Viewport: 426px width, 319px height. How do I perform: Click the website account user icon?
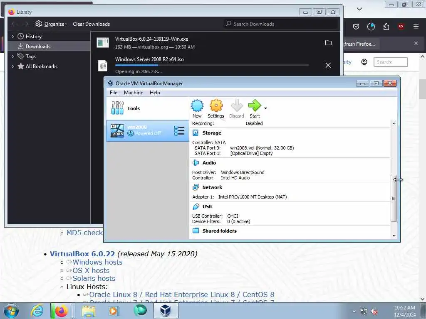(x=364, y=62)
